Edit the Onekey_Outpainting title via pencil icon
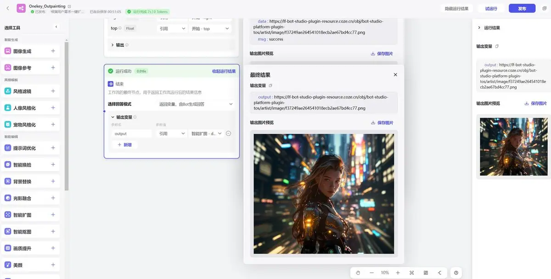551x279 pixels. [x=70, y=6]
